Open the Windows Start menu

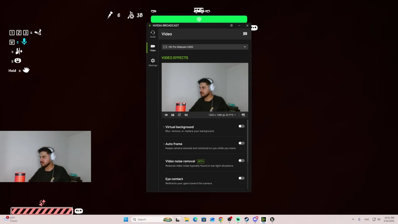126,219
